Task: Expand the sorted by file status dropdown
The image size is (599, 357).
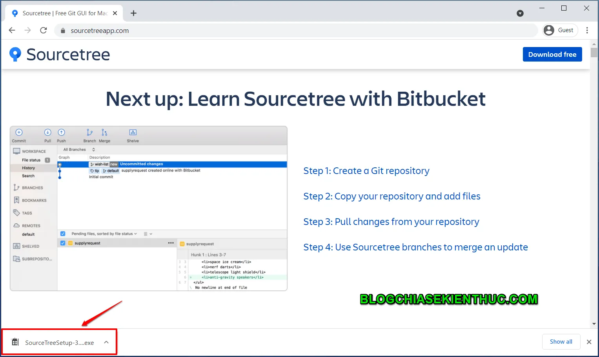Action: [x=135, y=234]
